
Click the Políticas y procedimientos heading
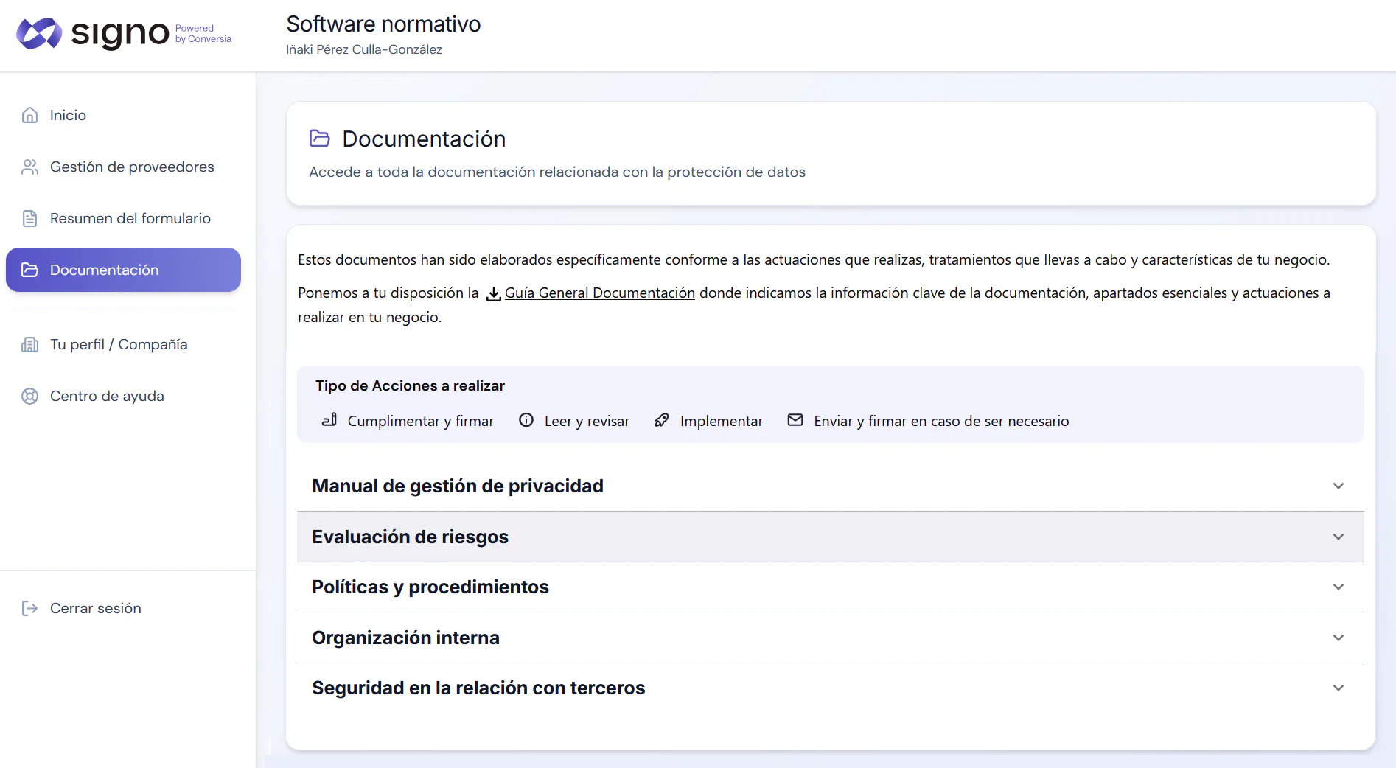(430, 587)
